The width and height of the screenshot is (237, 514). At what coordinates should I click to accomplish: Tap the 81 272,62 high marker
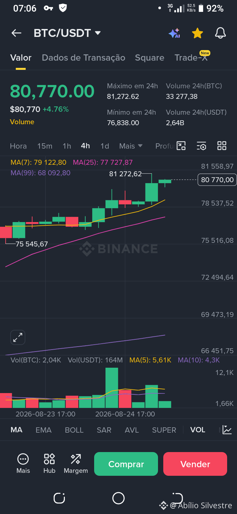point(125,174)
